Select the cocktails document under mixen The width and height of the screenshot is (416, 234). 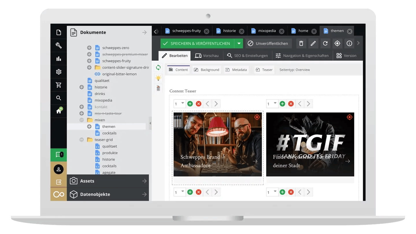(x=109, y=133)
